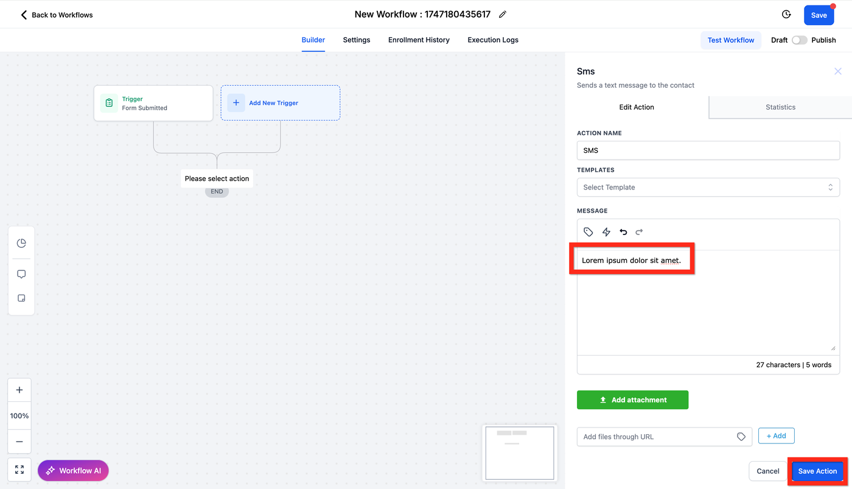Click the message area resize handle
Image resolution: width=852 pixels, height=489 pixels.
click(833, 348)
